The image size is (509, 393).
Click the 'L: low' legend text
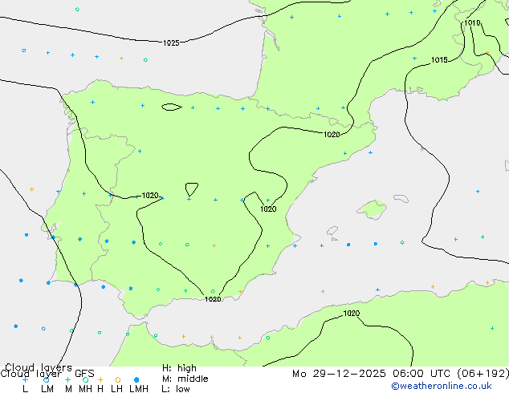[x=176, y=388]
